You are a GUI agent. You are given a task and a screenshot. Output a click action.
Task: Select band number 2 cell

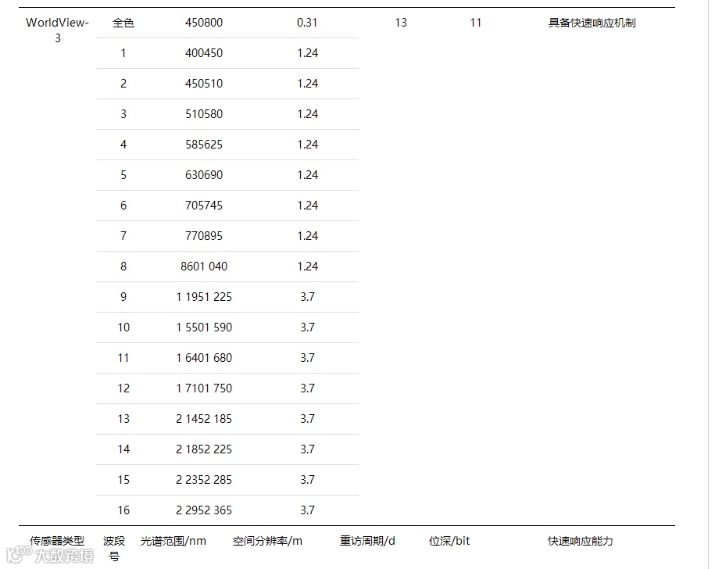tap(123, 84)
